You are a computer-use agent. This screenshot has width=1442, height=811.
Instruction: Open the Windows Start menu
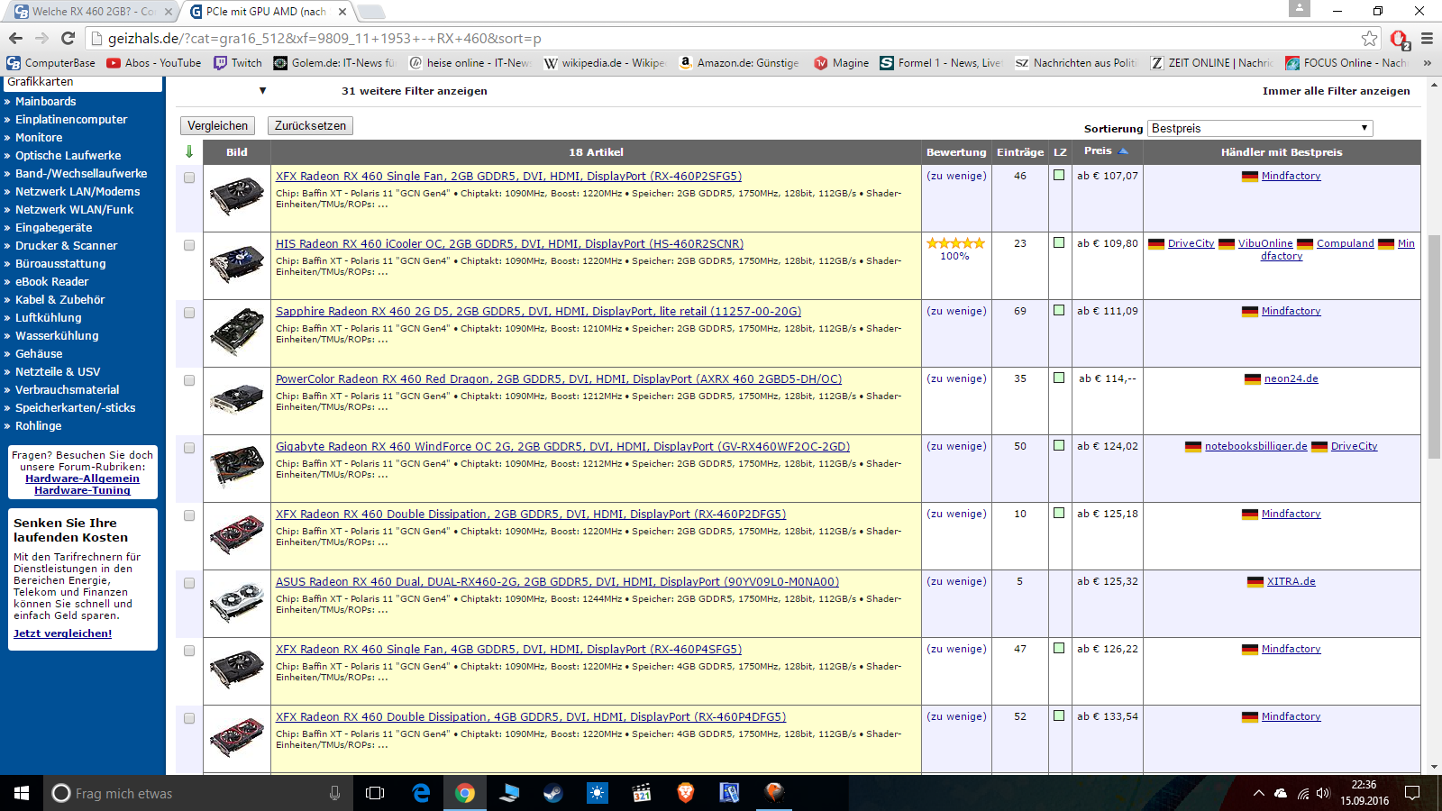22,793
